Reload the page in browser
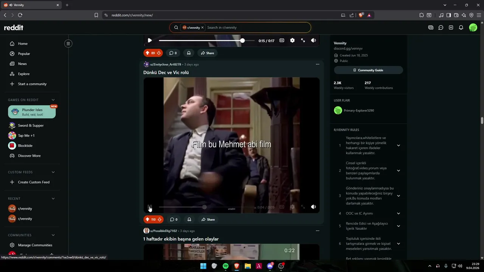Viewport: 484px width, 272px height. click(20, 15)
